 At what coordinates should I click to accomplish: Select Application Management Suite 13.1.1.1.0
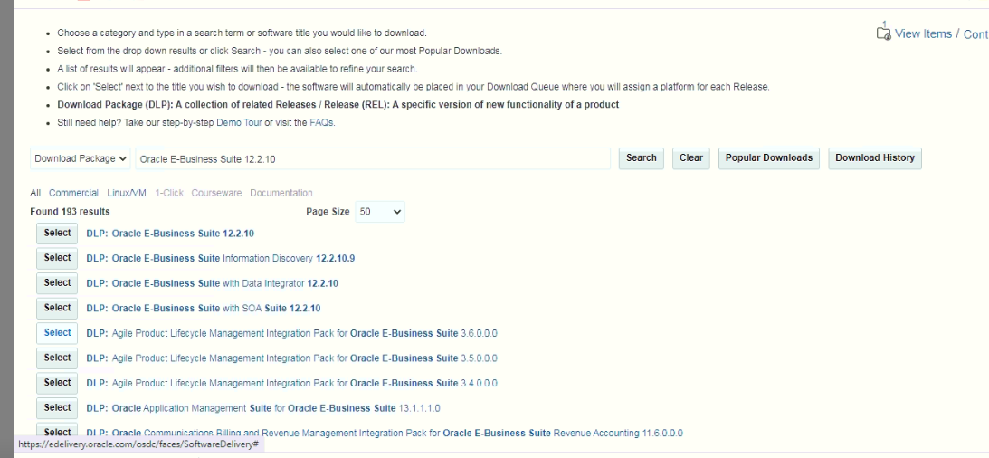pyautogui.click(x=57, y=407)
